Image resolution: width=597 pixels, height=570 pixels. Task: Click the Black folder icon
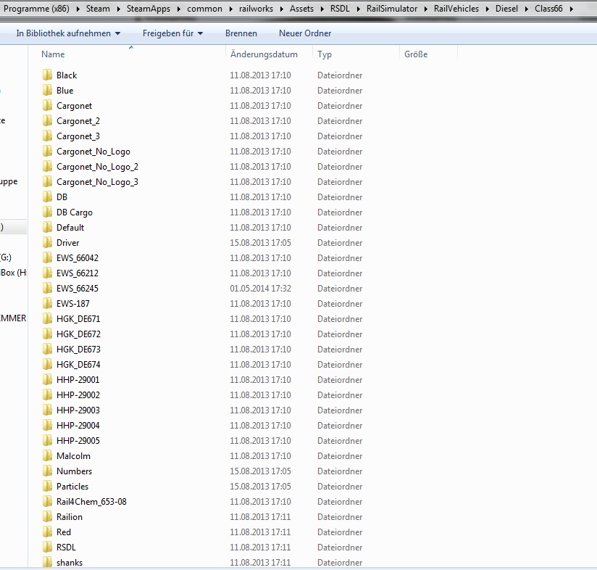click(x=47, y=75)
